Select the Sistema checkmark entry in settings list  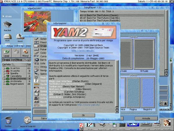pos(41,39)
